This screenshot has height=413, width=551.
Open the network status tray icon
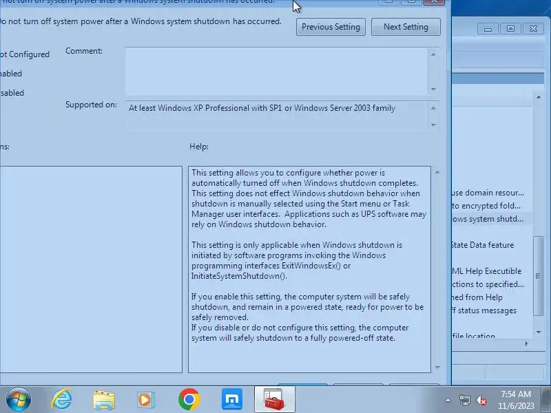[465, 400]
